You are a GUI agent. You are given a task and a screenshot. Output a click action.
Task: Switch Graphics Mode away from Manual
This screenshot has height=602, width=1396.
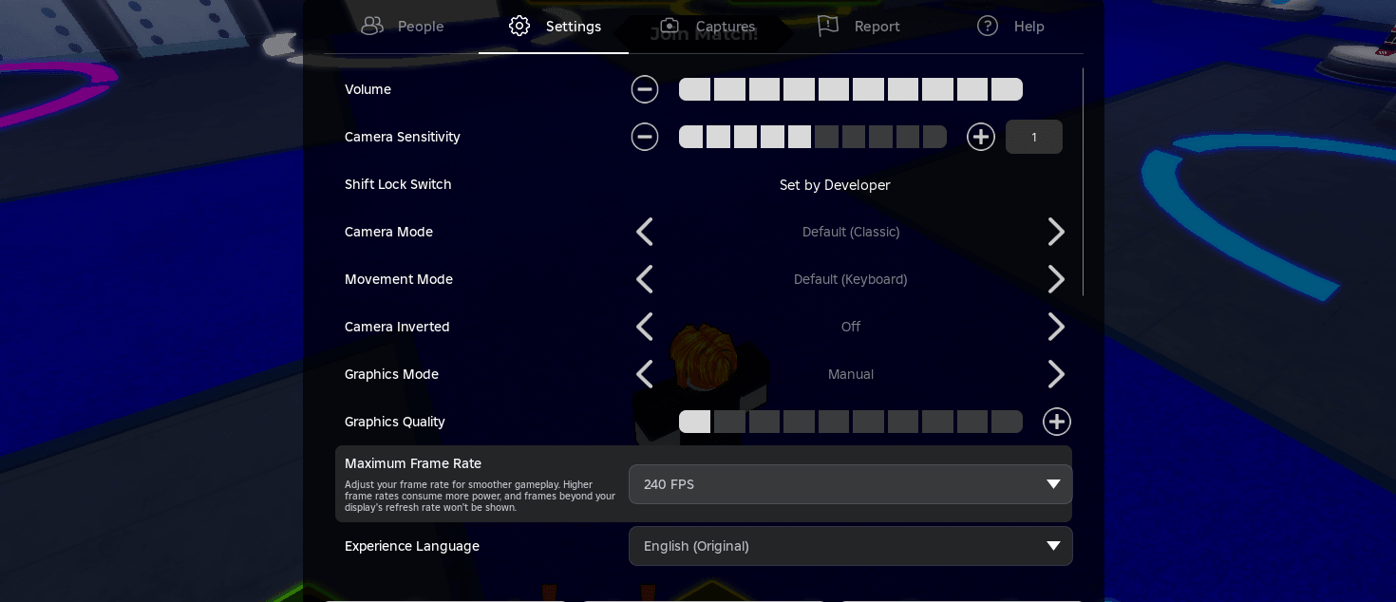click(1056, 374)
